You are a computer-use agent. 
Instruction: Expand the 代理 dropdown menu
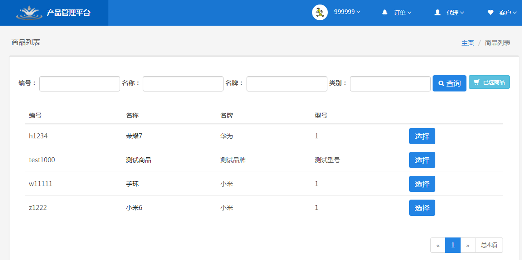(x=455, y=13)
